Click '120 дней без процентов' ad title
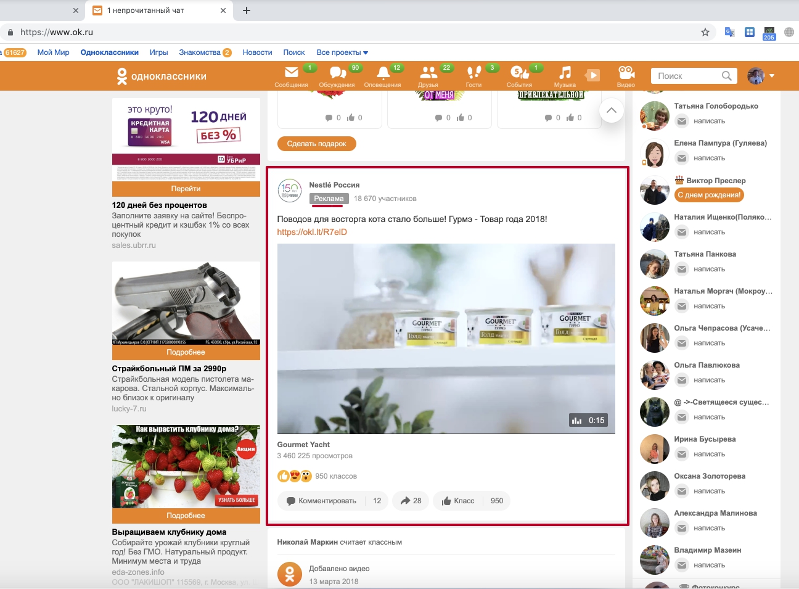Screen dimensions: 799x589 click(160, 205)
